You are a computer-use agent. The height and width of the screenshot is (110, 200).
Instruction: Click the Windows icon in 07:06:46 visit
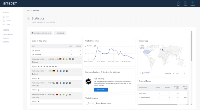64,83
